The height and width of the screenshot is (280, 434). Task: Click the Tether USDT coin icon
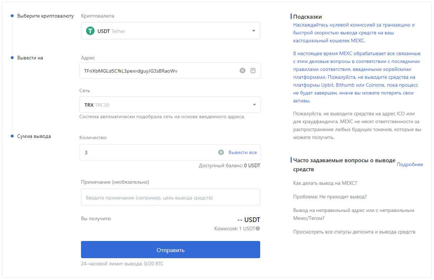(x=90, y=31)
